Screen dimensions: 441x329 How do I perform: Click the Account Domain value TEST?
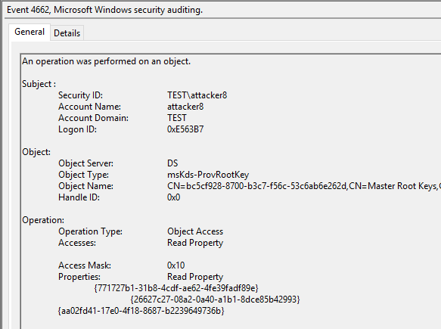(x=176, y=118)
